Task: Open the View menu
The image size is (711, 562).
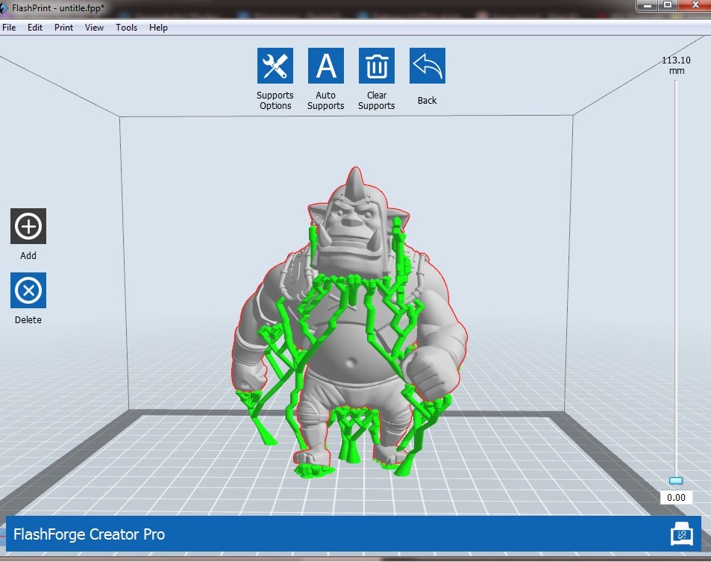Action: tap(94, 28)
